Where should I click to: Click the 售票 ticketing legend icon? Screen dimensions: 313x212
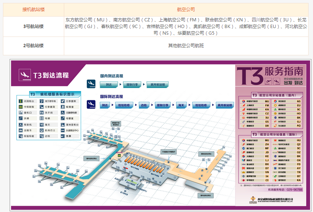(63, 136)
